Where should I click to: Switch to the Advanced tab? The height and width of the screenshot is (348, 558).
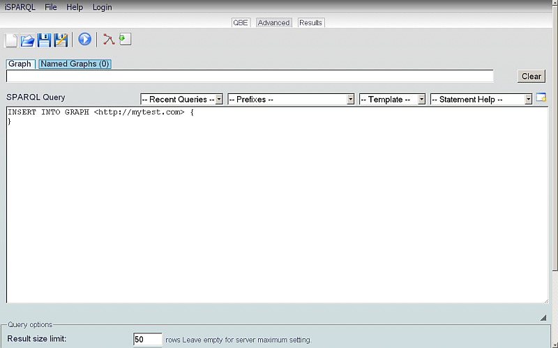[273, 23]
